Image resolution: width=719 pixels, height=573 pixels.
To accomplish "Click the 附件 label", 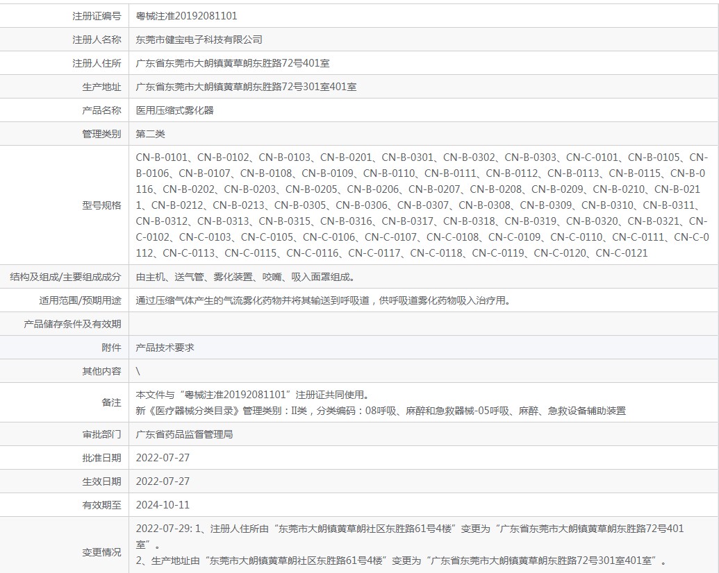I will pos(111,348).
